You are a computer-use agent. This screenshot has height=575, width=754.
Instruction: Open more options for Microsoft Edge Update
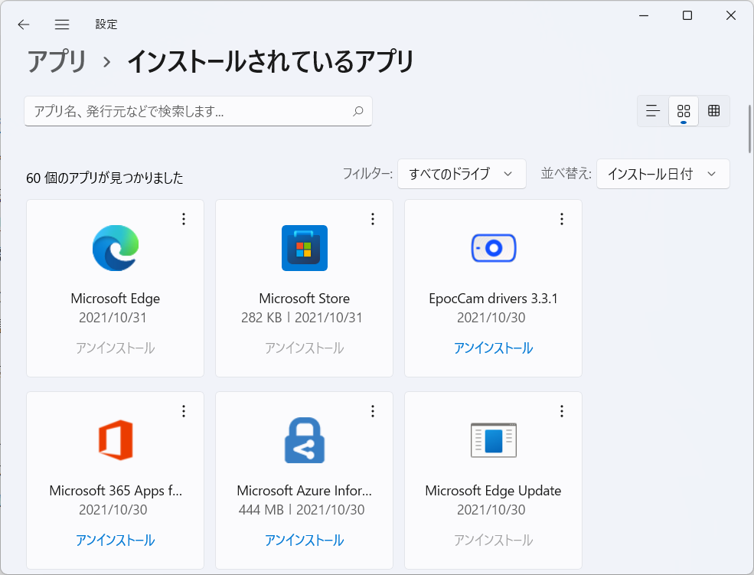click(x=562, y=411)
